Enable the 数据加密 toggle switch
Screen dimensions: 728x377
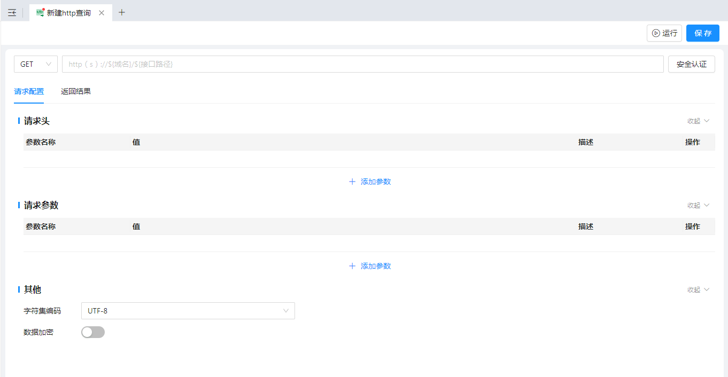93,332
